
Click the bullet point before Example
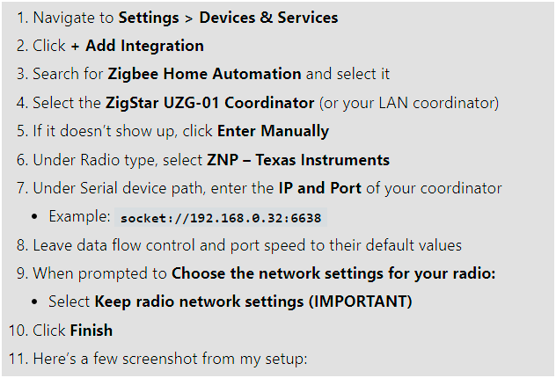coord(37,216)
